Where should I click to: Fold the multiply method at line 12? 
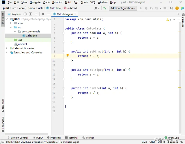coord(63,70)
